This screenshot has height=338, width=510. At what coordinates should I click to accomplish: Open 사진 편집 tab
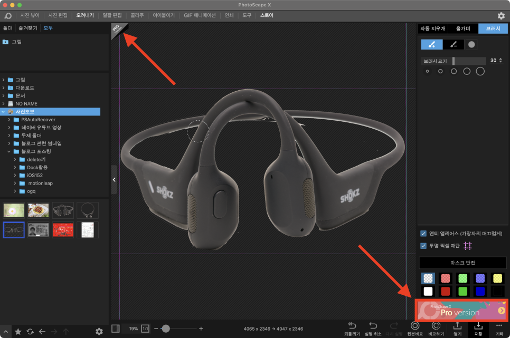tap(58, 15)
